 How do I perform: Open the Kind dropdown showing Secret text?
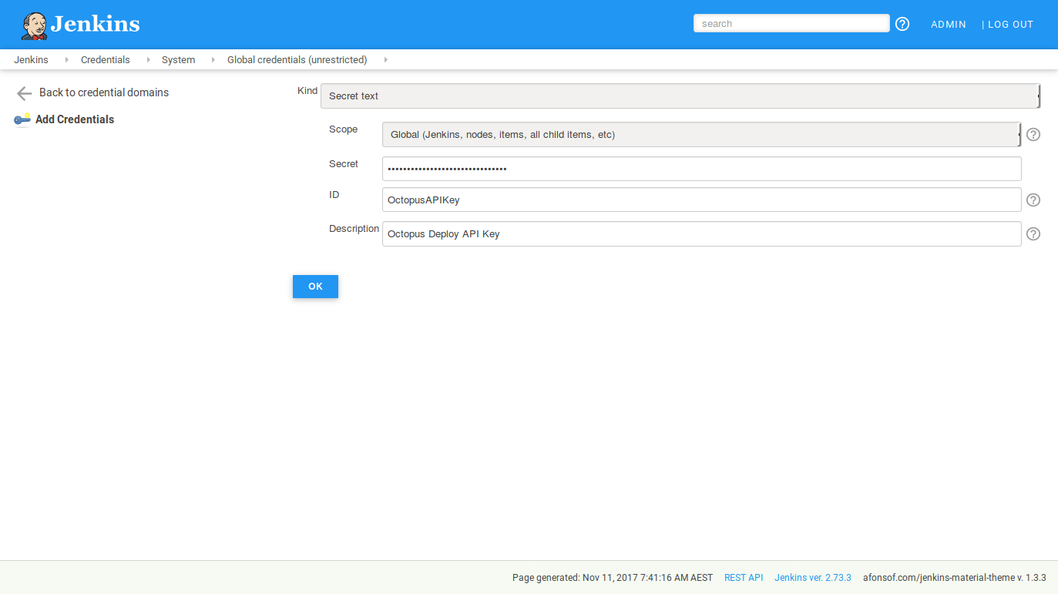[x=680, y=96]
